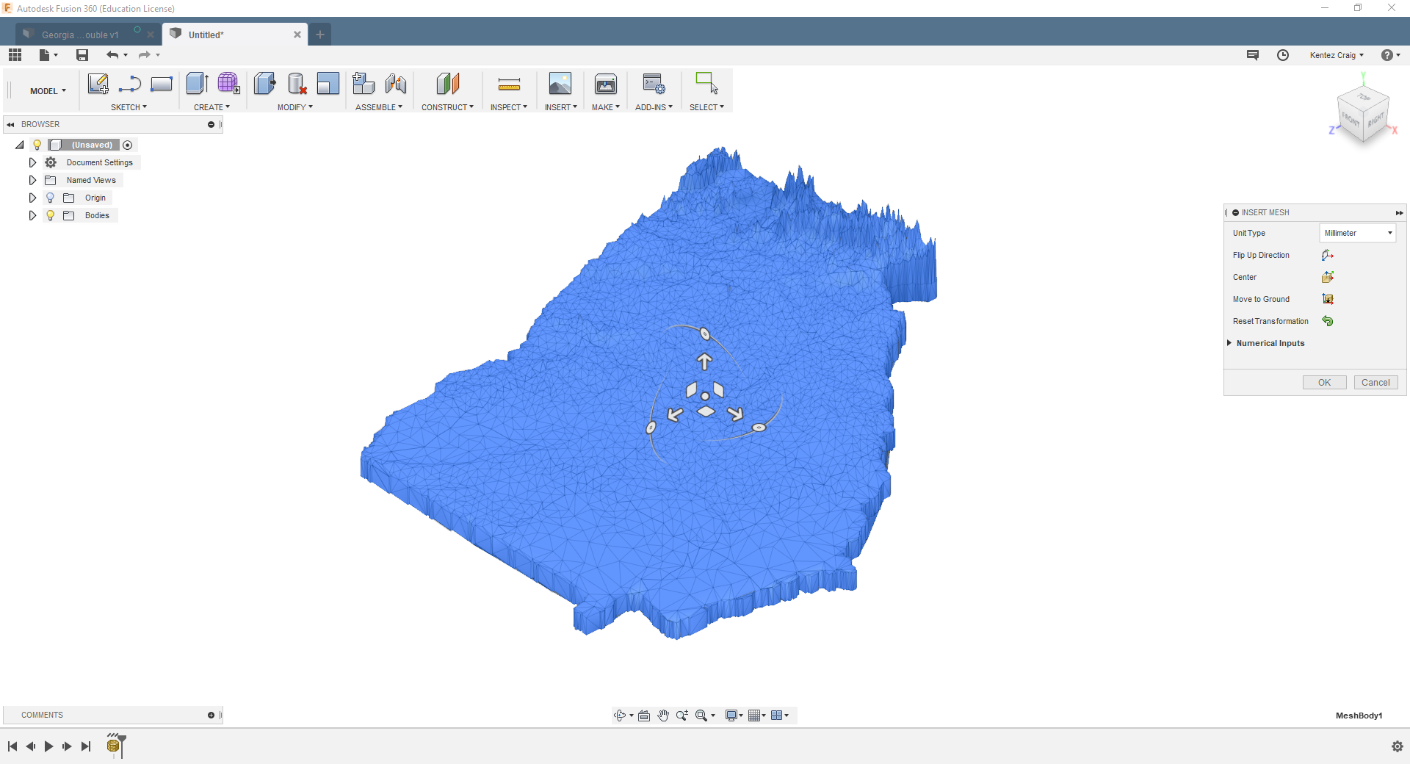Expand the Named Views tree node

point(32,180)
